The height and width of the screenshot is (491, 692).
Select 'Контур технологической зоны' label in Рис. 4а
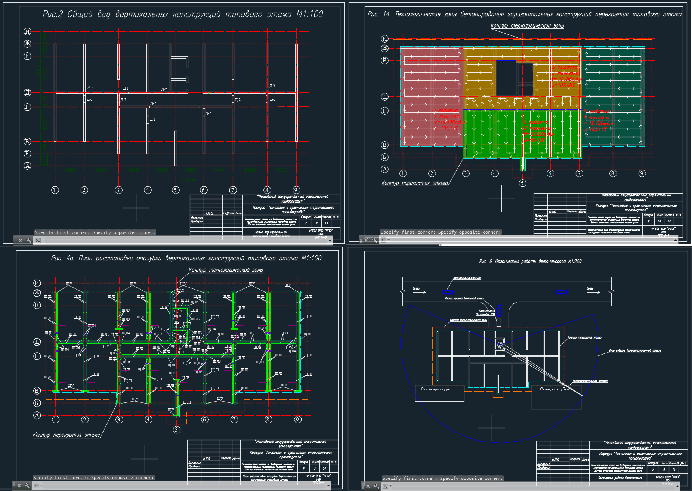point(226,270)
